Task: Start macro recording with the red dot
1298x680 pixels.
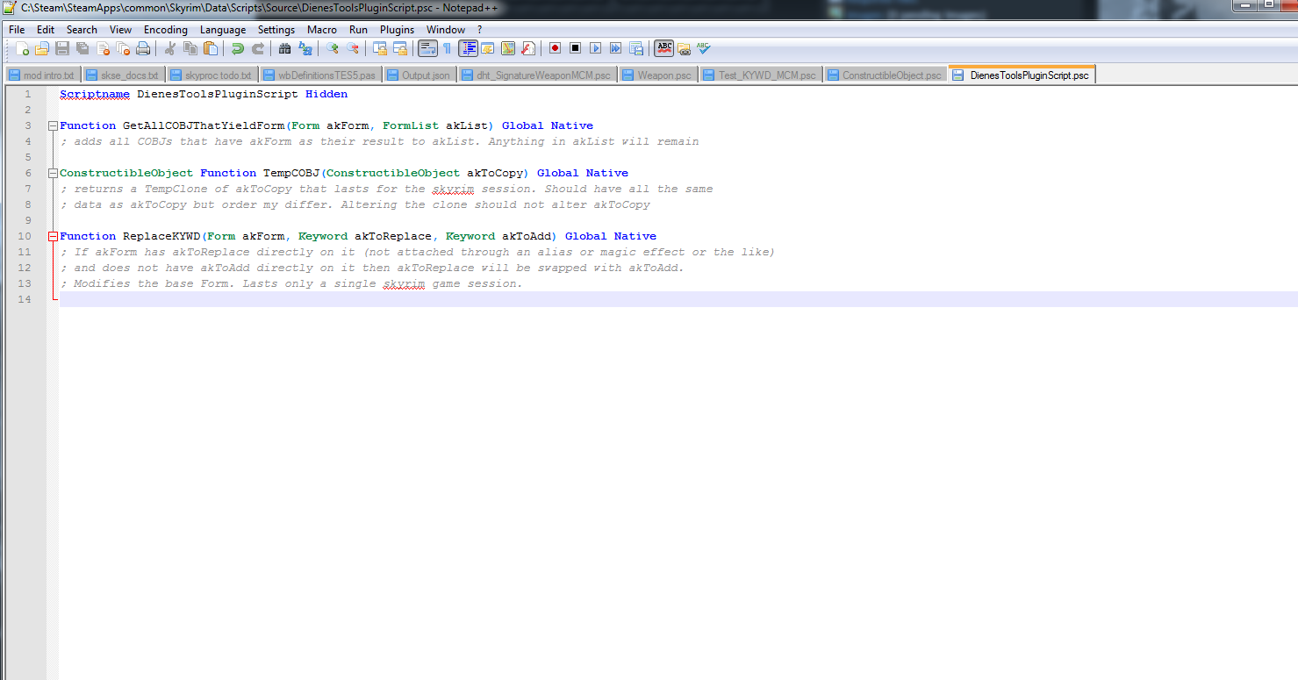Action: [x=556, y=48]
